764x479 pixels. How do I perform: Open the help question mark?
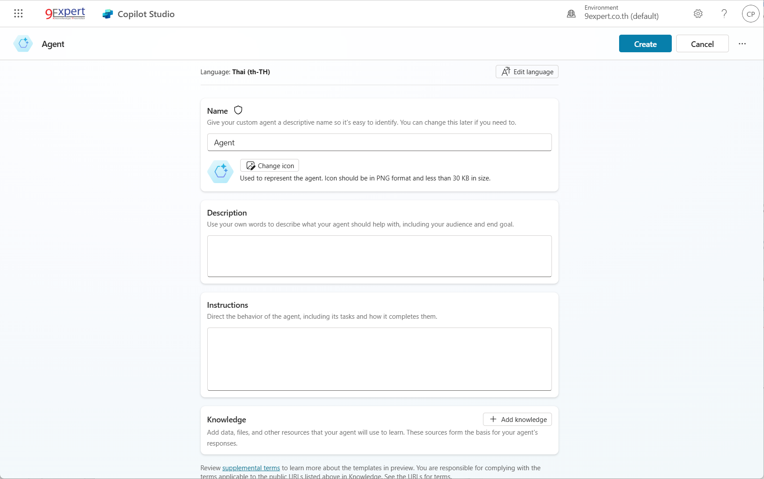tap(724, 14)
